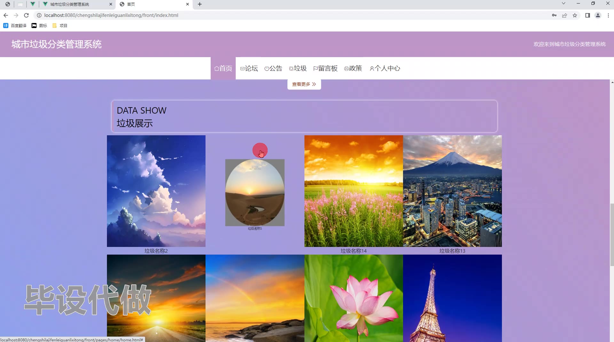Open the Chrome profile avatar
The width and height of the screenshot is (614, 342).
click(x=598, y=15)
